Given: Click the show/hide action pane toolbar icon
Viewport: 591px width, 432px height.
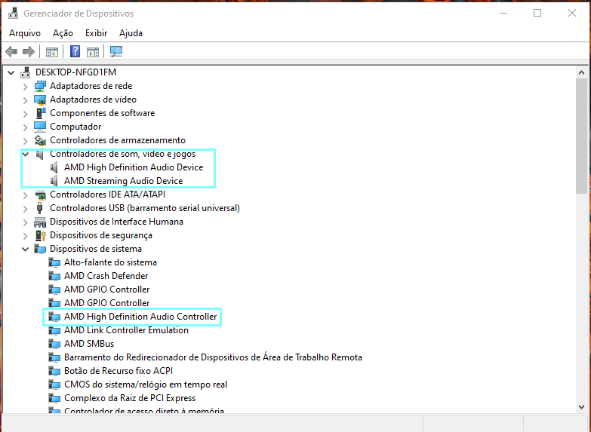Looking at the screenshot, I should tap(93, 52).
